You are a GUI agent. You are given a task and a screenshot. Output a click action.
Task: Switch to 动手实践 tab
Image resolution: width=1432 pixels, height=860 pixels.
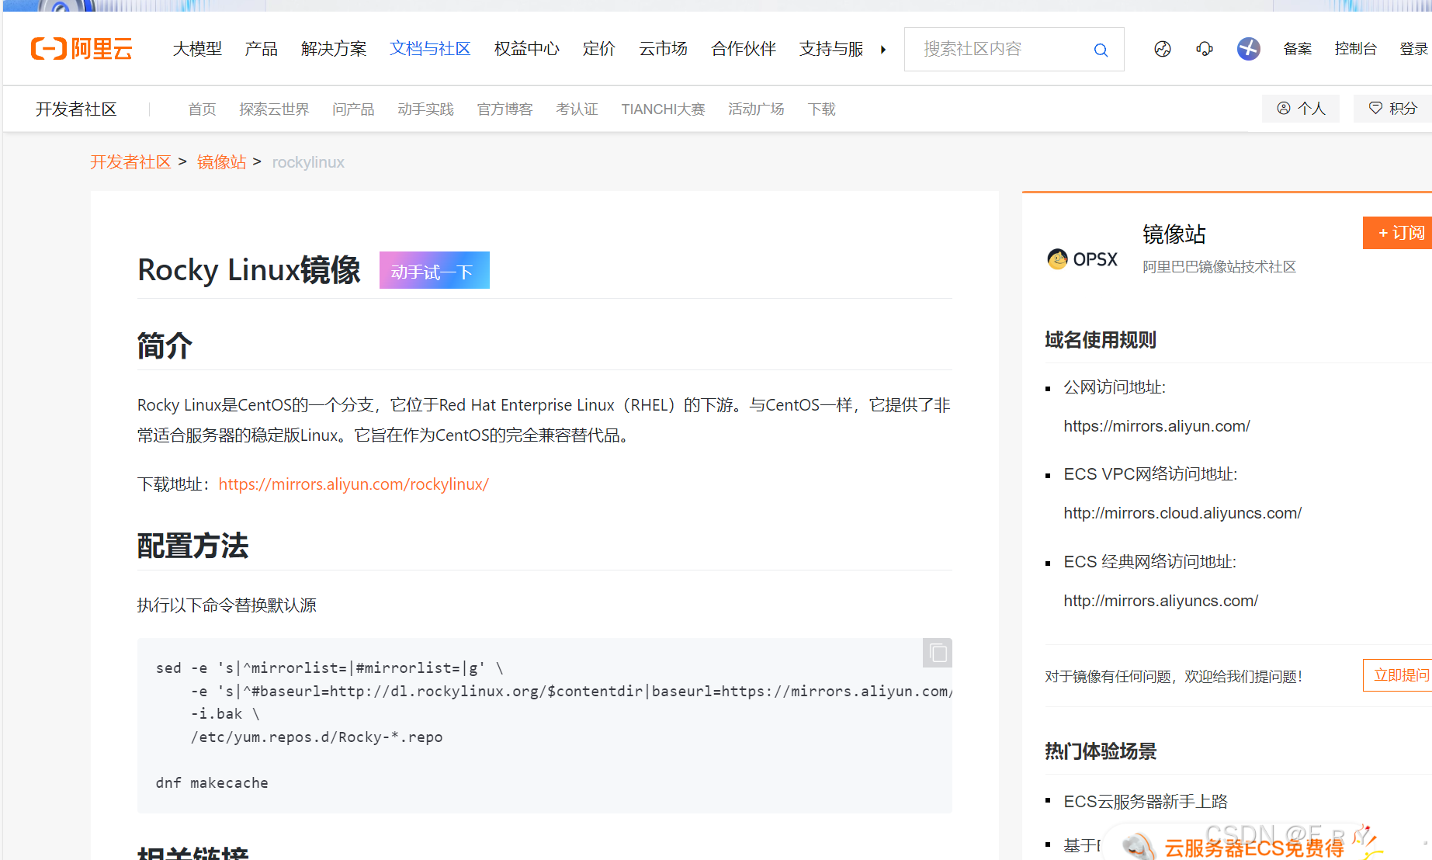pos(425,109)
